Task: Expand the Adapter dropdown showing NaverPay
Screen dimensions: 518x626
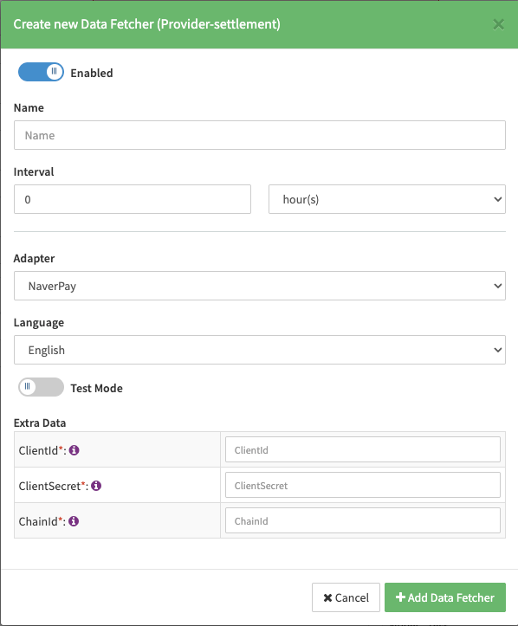Action: pos(260,286)
